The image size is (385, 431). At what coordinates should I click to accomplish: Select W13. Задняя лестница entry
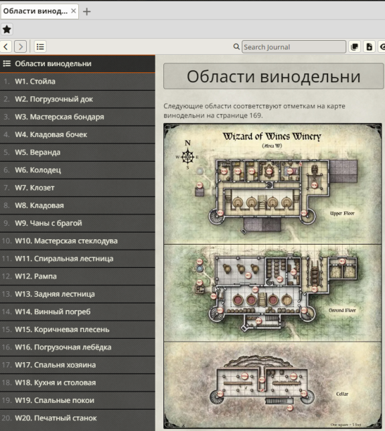[x=78, y=294]
